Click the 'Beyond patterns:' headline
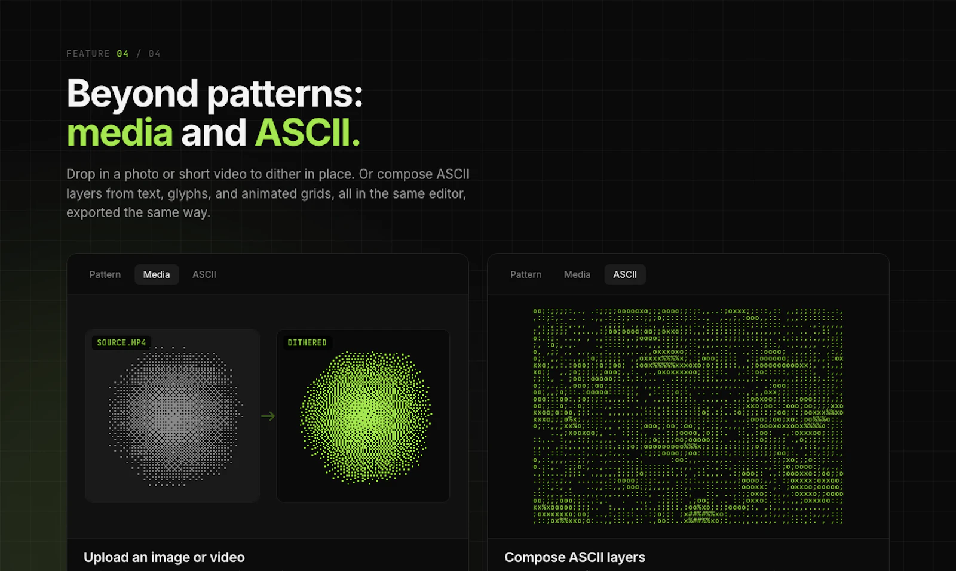This screenshot has width=956, height=571. 215,94
